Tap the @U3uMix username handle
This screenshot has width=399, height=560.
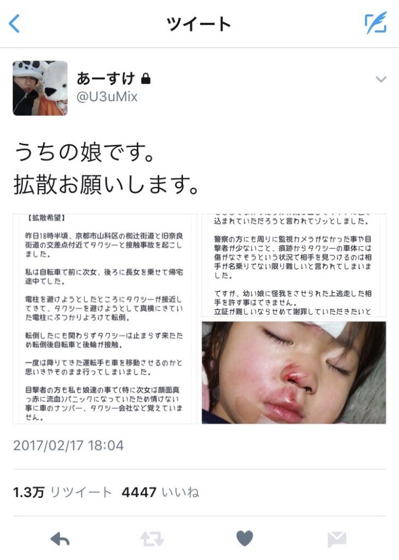point(107,97)
